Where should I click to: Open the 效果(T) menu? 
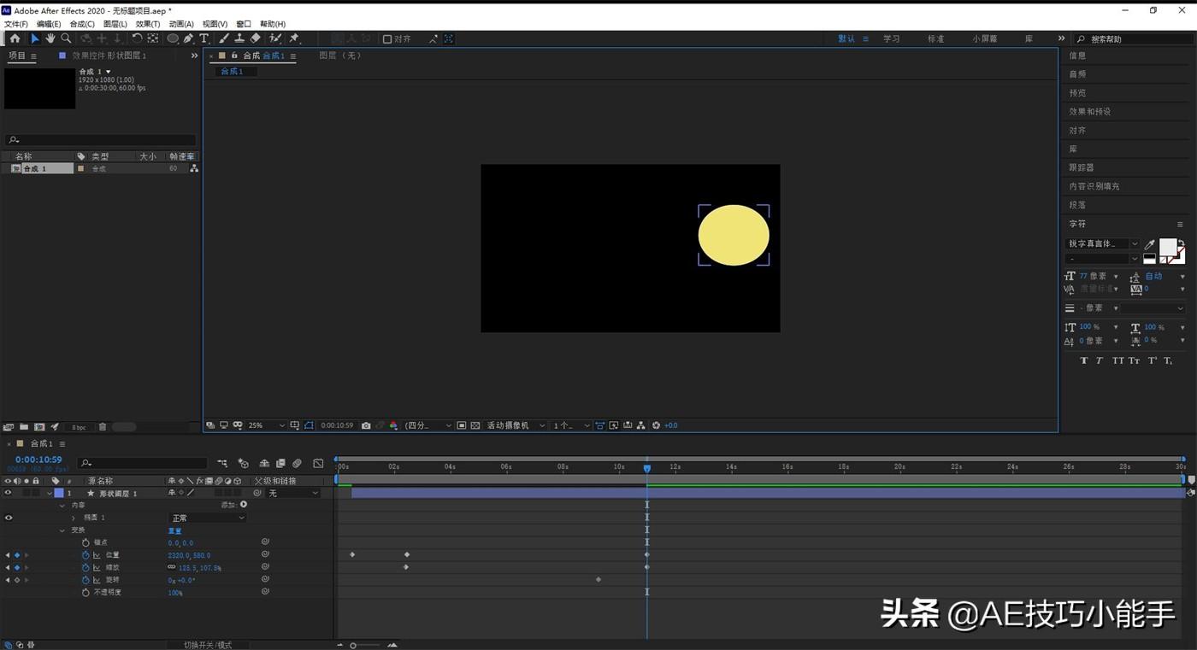coord(148,24)
